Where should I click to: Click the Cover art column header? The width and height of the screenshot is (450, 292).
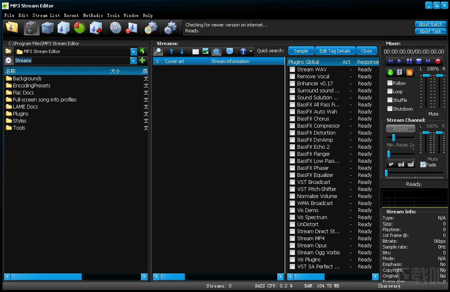click(x=185, y=61)
